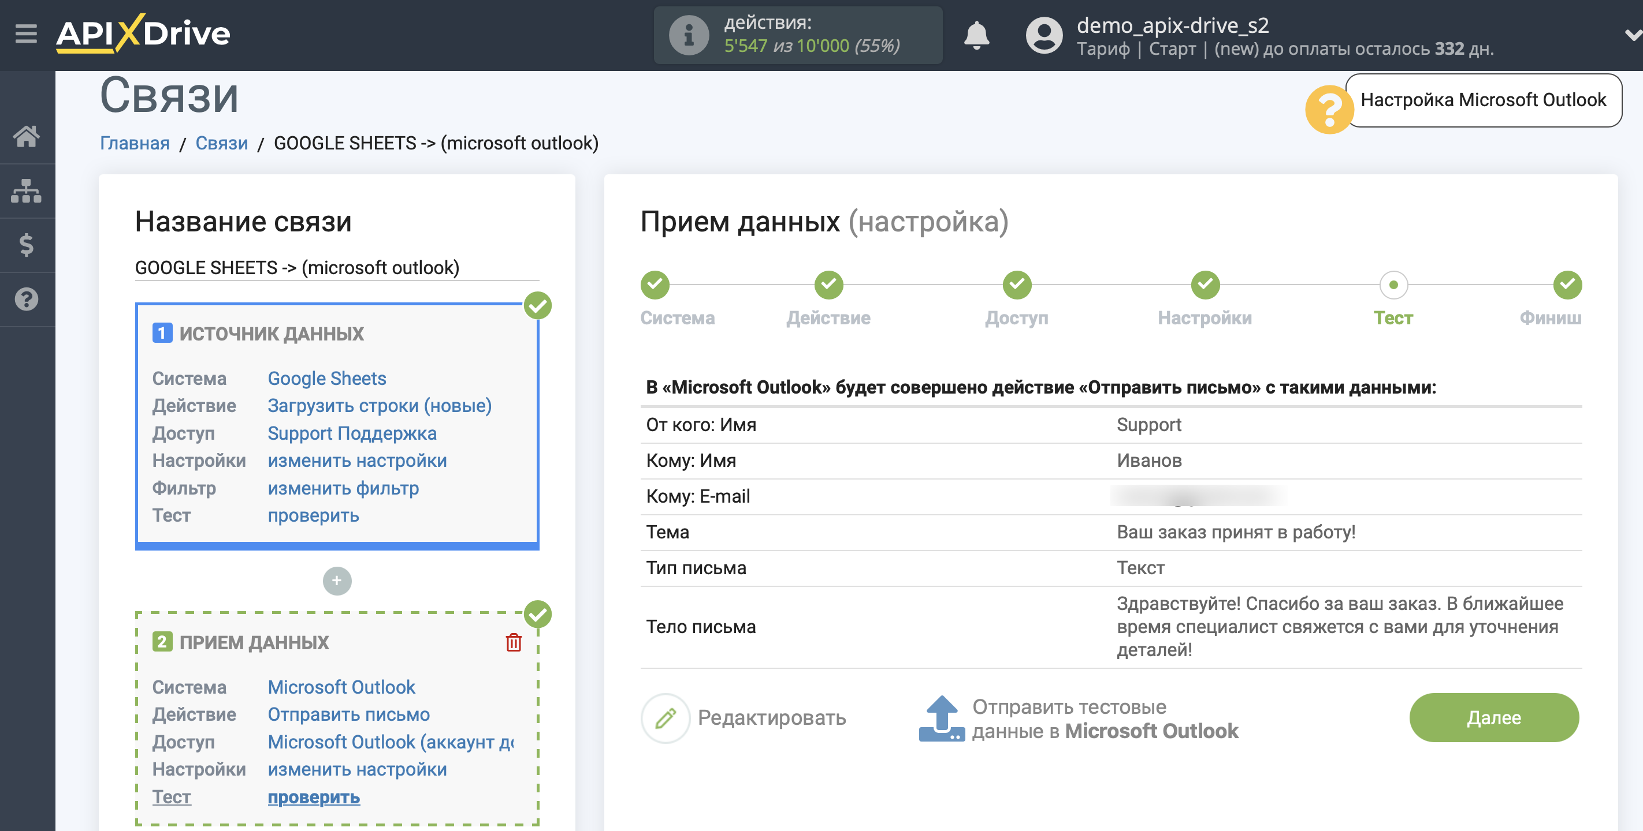Select the Текст letter type value
The height and width of the screenshot is (831, 1643).
coord(1140,567)
